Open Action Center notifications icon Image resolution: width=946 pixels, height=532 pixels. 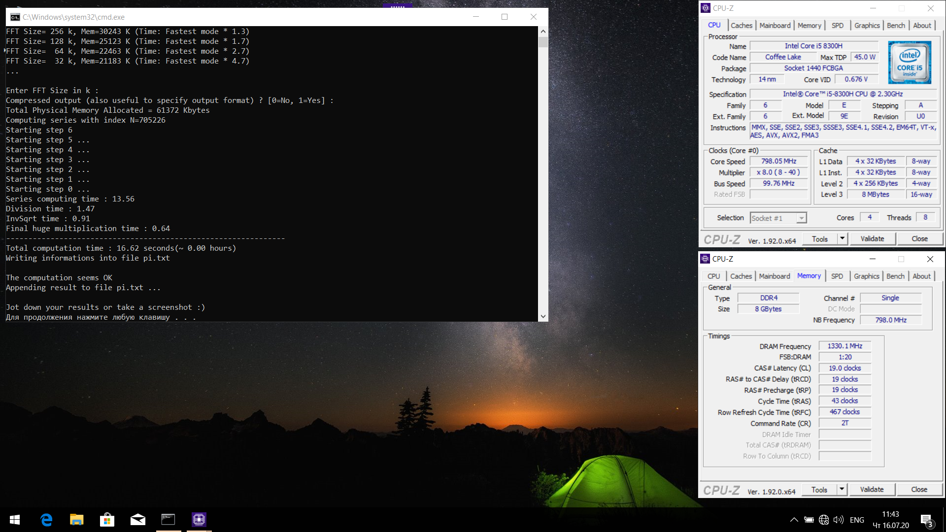(926, 520)
